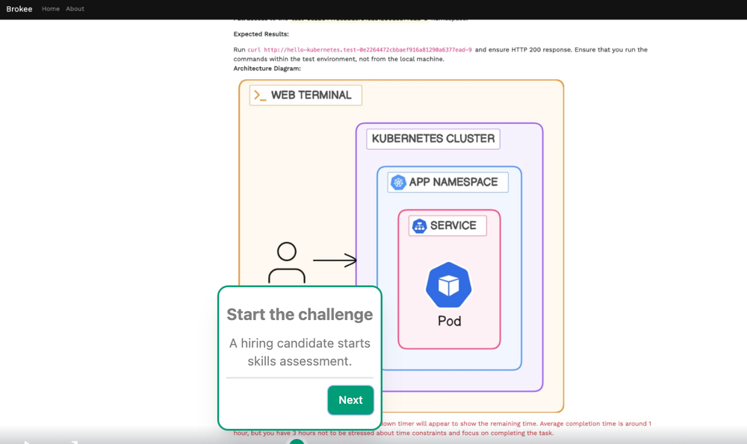Open the Home menu link
Viewport: 747px width, 444px height.
(51, 8)
